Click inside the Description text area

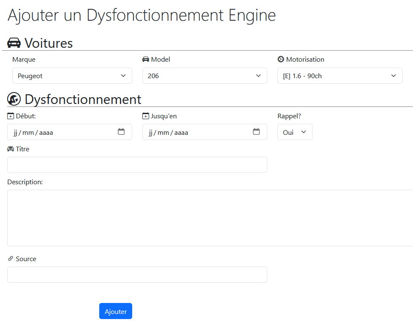coord(210,218)
